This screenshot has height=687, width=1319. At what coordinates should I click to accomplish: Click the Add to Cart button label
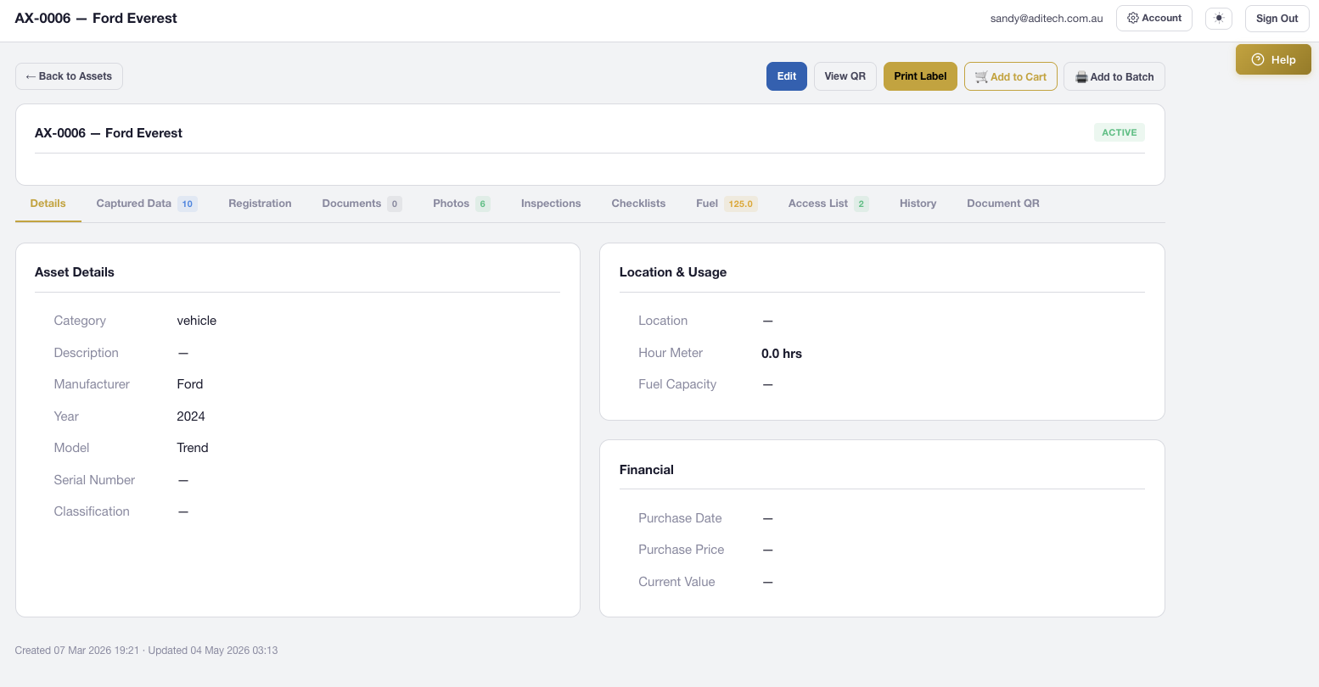point(1019,76)
